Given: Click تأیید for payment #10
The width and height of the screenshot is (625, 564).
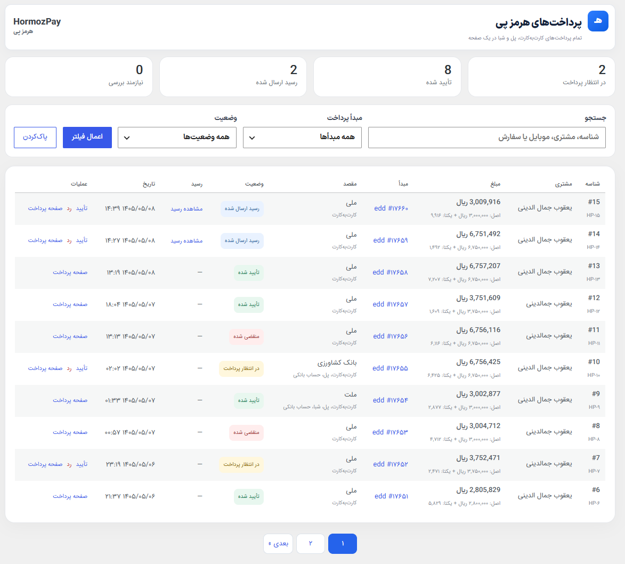Looking at the screenshot, I should pyautogui.click(x=82, y=368).
